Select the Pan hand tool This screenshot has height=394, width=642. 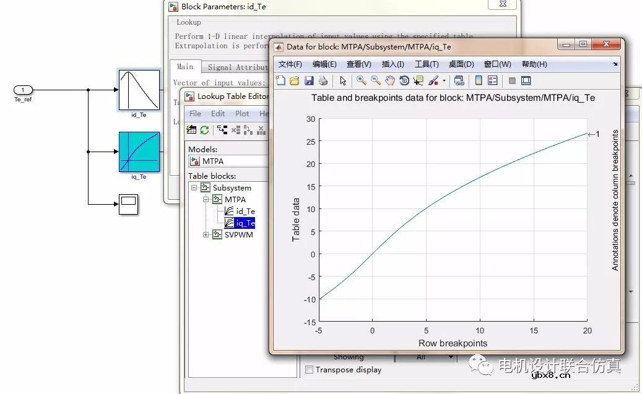click(389, 80)
